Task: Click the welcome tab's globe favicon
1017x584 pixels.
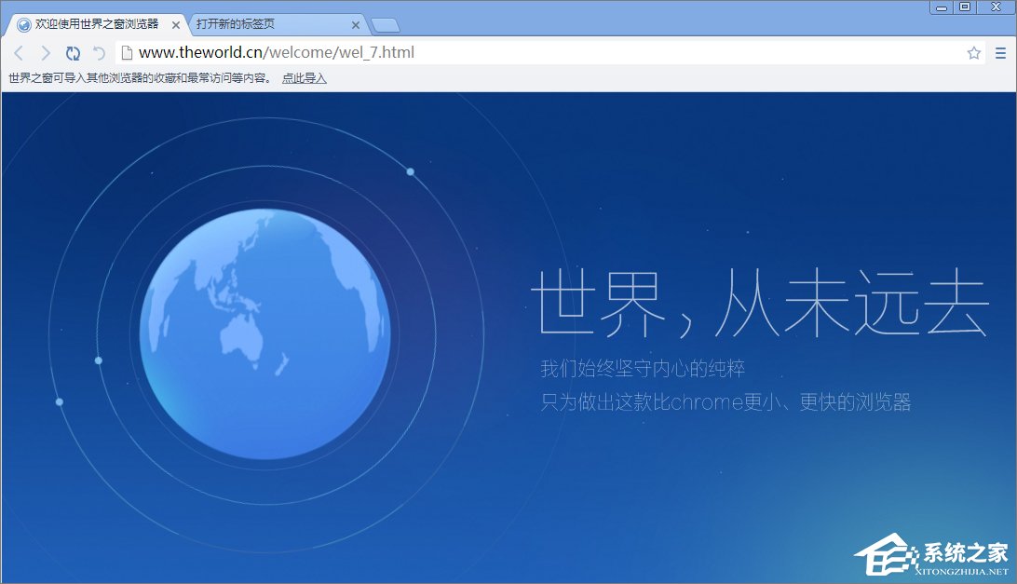Action: coord(22,24)
